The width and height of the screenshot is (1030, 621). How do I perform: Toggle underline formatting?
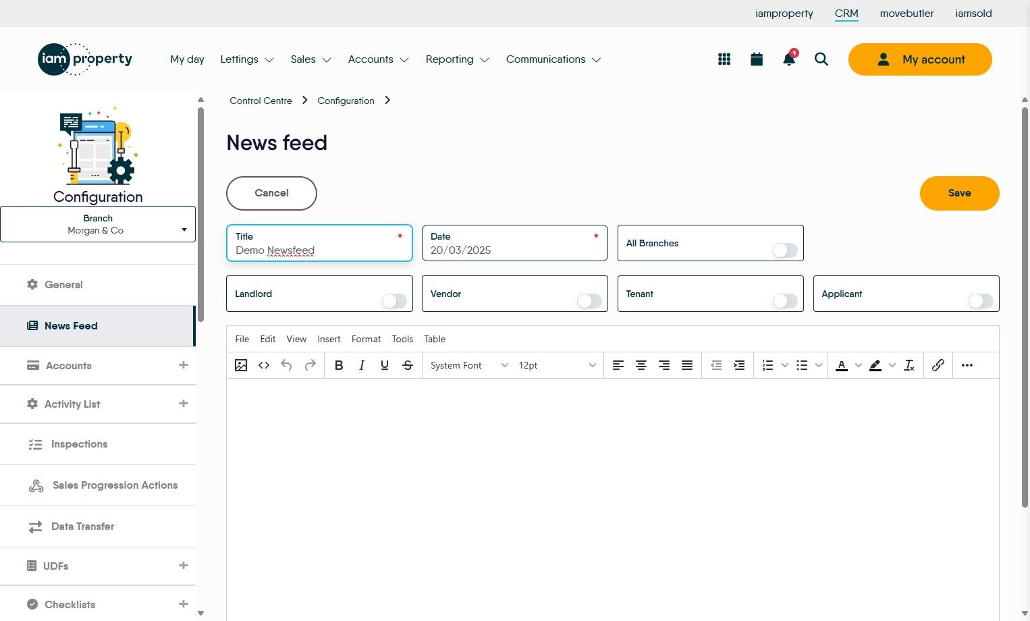(x=385, y=365)
